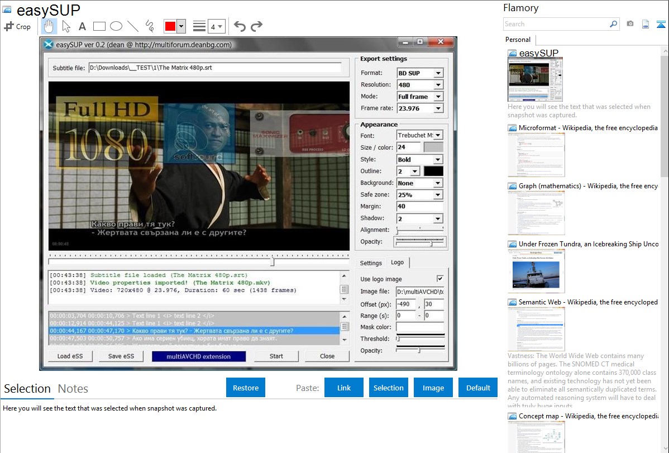Pick the freehand scribble tool
This screenshot has width=669, height=453.
pyautogui.click(x=150, y=26)
